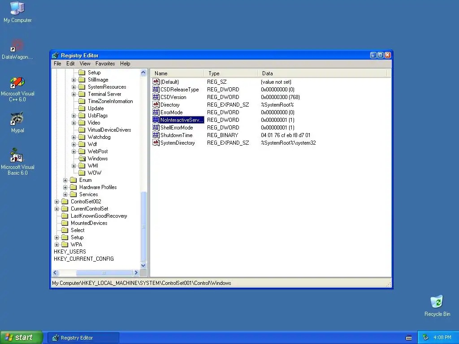459x344 pixels.
Task: Open the Mypal browser shortcut
Action: point(17,122)
